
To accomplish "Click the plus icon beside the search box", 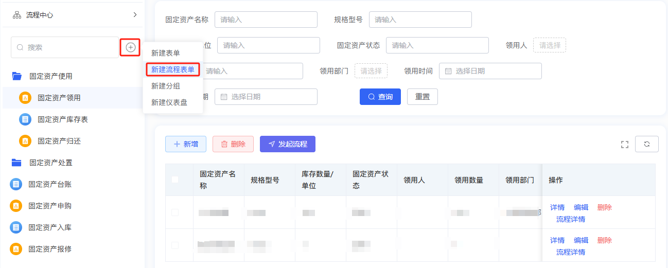I will pyautogui.click(x=131, y=47).
